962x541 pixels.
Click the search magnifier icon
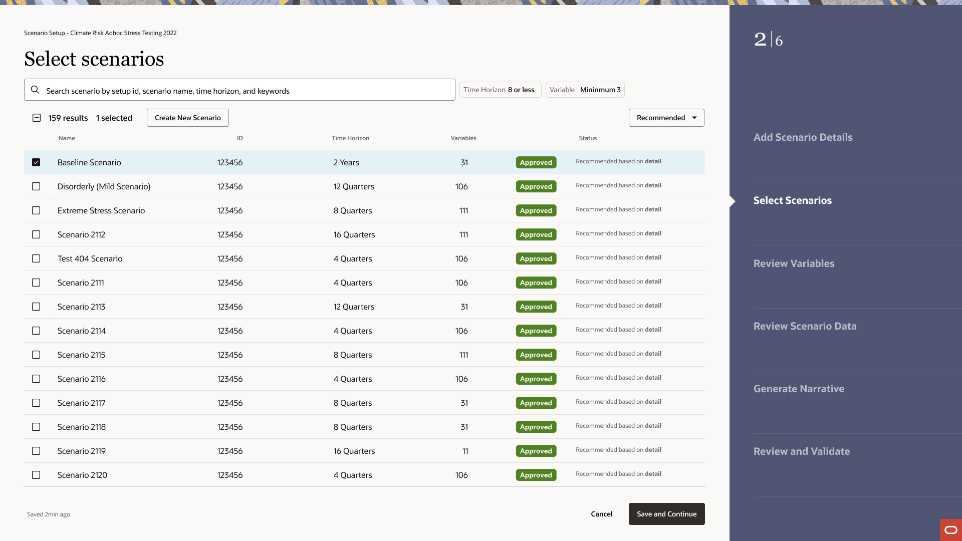coord(35,90)
